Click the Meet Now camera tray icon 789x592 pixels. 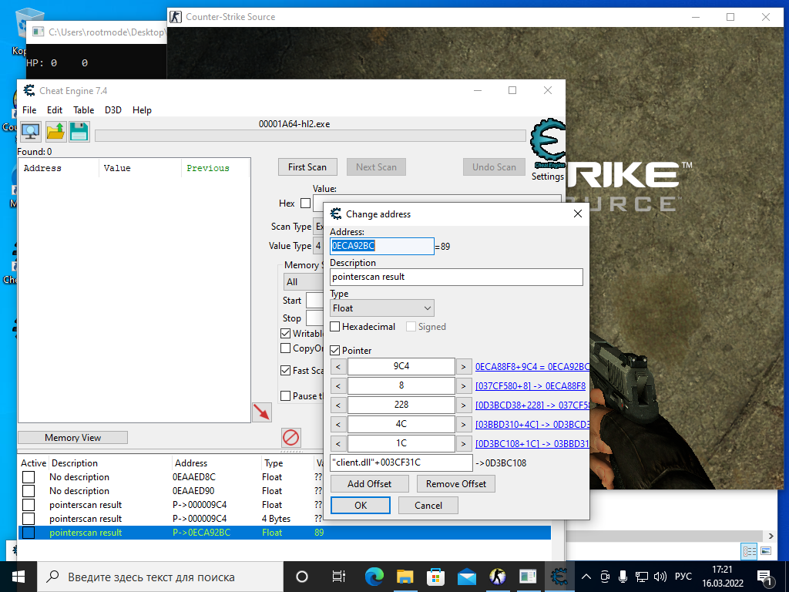605,577
